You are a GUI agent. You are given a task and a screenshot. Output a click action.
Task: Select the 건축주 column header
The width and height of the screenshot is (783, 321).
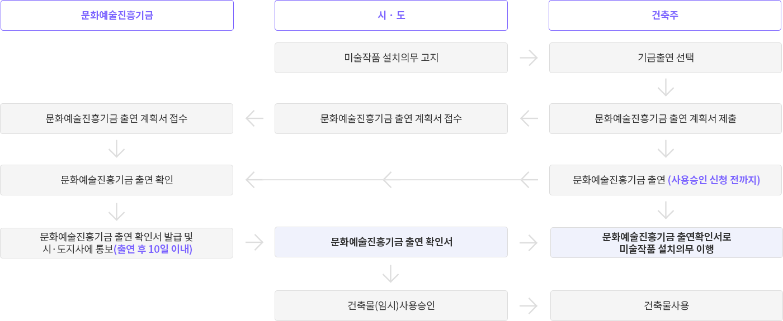[x=665, y=15]
